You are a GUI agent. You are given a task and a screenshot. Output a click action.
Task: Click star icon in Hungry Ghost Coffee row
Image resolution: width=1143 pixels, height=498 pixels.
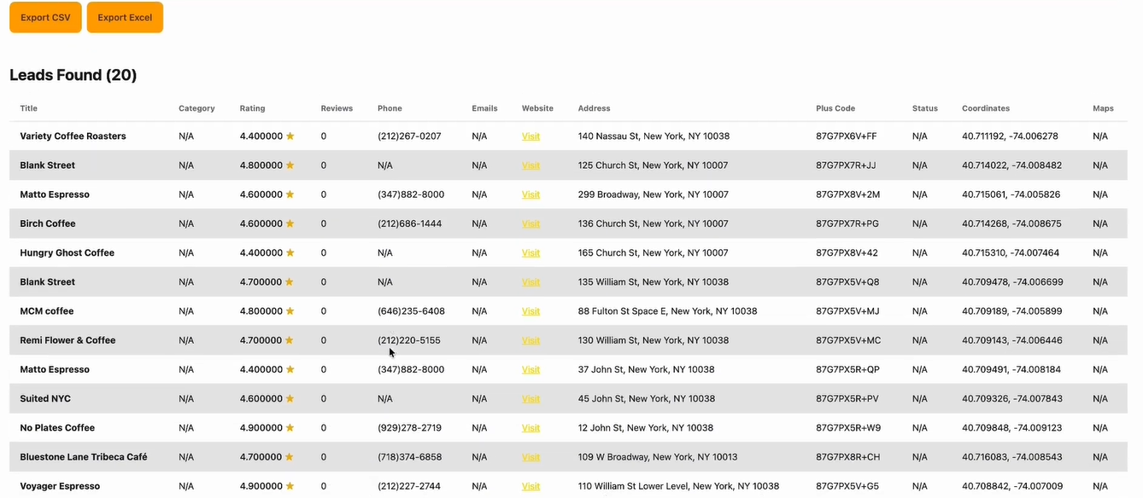pos(290,252)
